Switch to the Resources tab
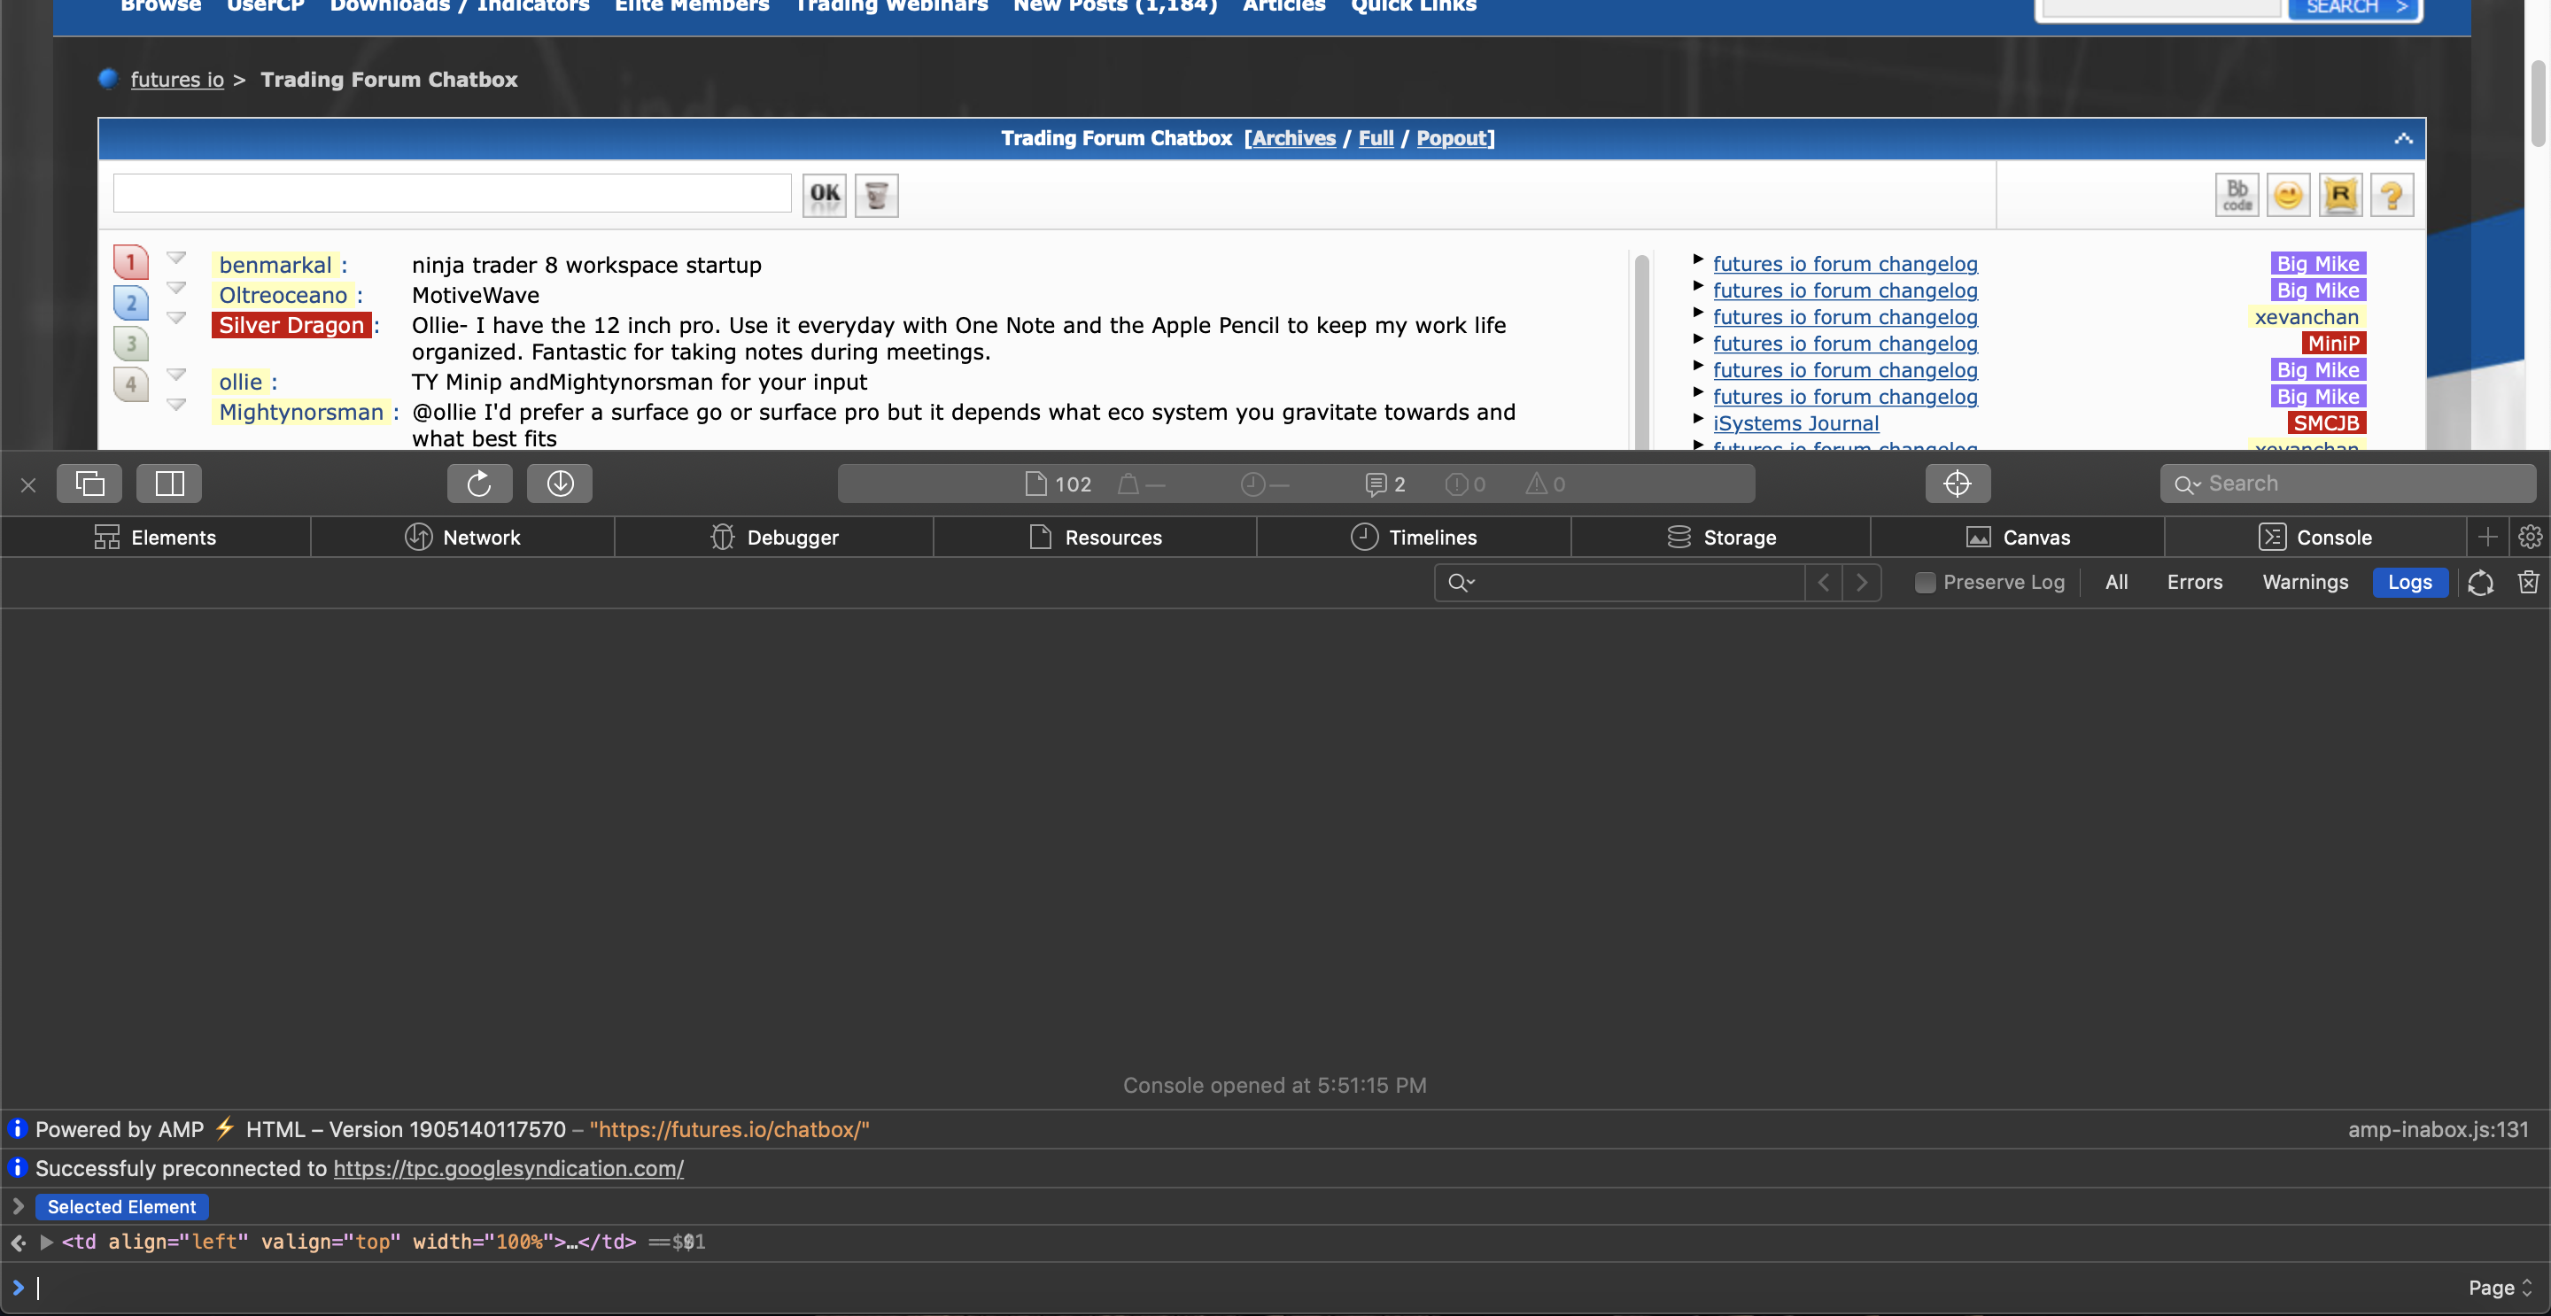Screen dimensions: 2551x1316 click(1094, 537)
